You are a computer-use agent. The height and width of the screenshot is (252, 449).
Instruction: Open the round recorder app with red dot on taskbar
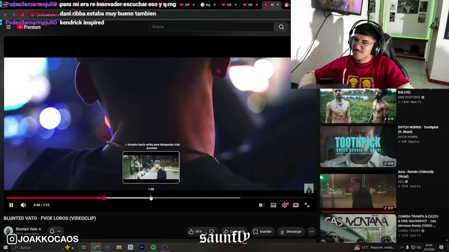pyautogui.click(x=165, y=247)
